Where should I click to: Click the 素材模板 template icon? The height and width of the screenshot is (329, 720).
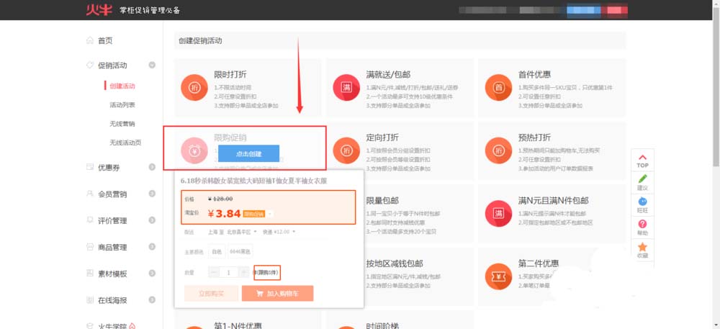(x=90, y=274)
